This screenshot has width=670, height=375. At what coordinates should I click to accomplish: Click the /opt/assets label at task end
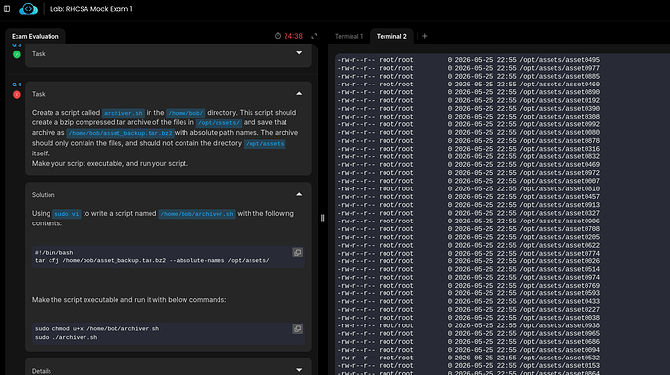pos(264,144)
